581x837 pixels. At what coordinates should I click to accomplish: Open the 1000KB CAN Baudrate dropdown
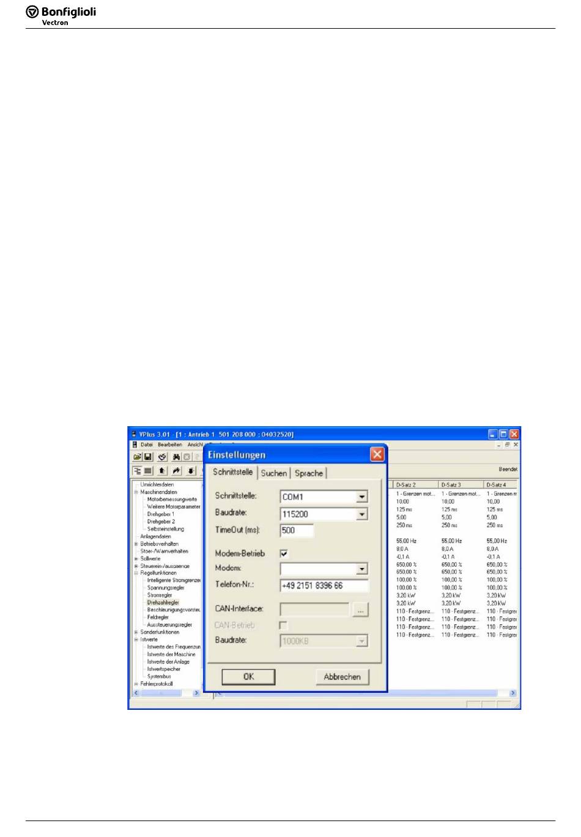[362, 641]
